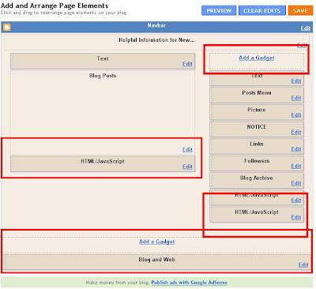Select the Links gadget block
Image resolution: width=316 pixels, height=289 pixels.
click(257, 146)
